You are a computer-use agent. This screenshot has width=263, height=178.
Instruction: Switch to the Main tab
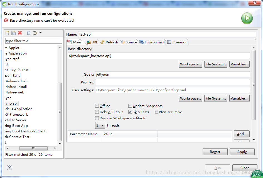pyautogui.click(x=74, y=42)
